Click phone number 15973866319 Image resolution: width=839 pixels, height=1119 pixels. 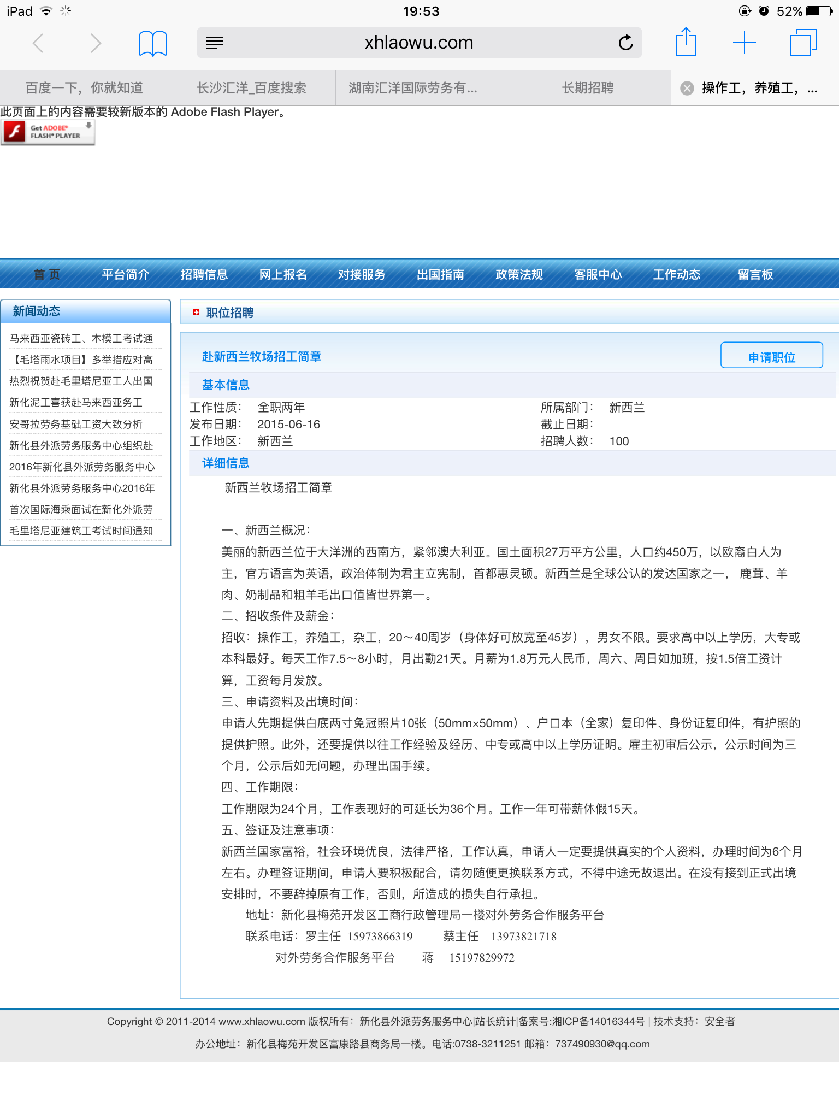(380, 936)
